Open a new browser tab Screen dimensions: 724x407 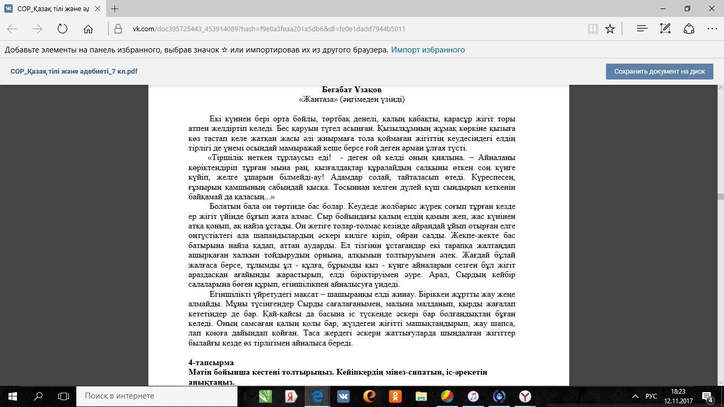[x=114, y=8]
